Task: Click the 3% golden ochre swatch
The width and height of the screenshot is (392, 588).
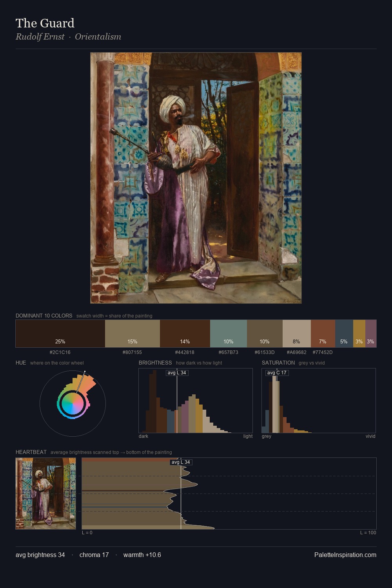Action: coord(359,334)
